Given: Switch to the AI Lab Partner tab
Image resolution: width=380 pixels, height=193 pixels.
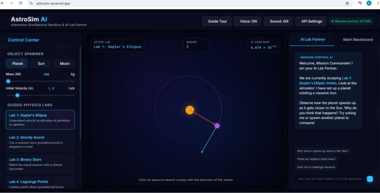Looking at the screenshot, I should [x=313, y=40].
